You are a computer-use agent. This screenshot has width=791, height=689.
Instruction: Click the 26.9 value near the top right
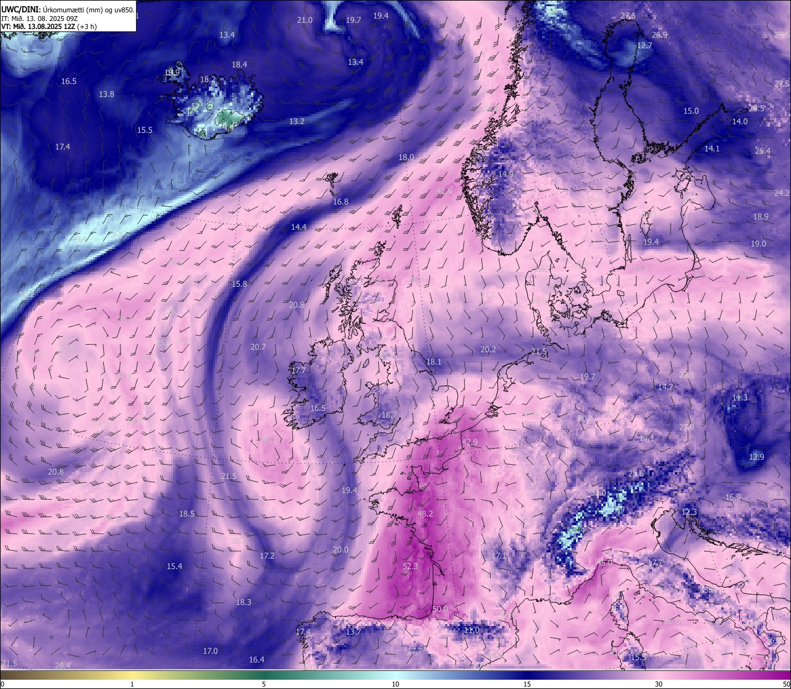(659, 35)
